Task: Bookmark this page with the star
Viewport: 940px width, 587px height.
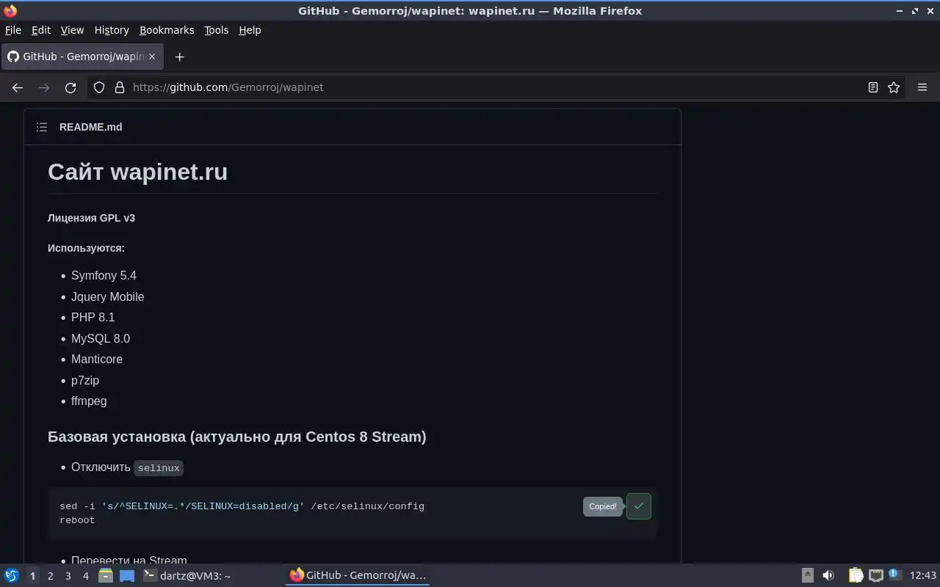Action: click(894, 87)
